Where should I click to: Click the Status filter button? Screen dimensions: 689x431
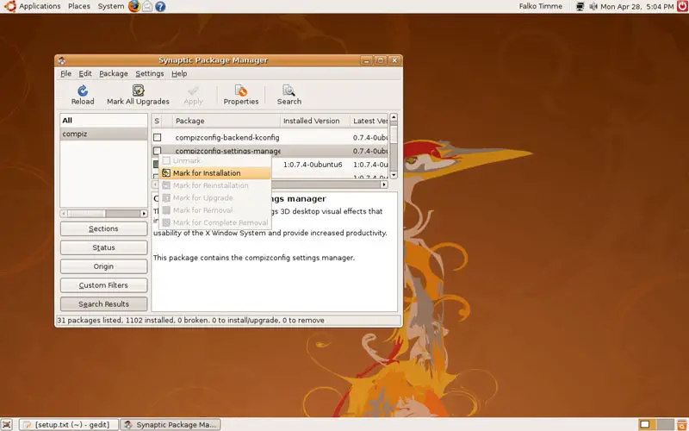click(x=103, y=247)
